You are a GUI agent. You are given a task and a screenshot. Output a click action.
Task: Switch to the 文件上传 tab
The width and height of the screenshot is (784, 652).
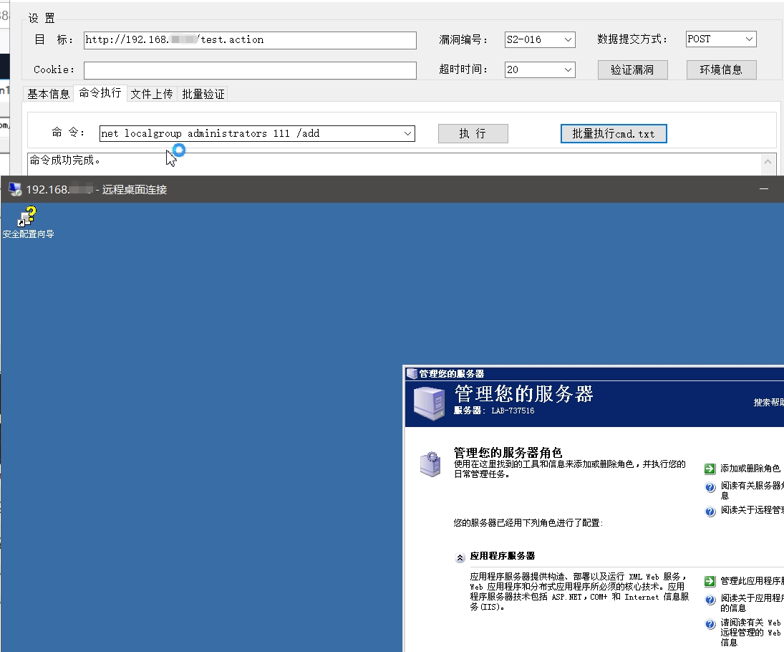(151, 93)
